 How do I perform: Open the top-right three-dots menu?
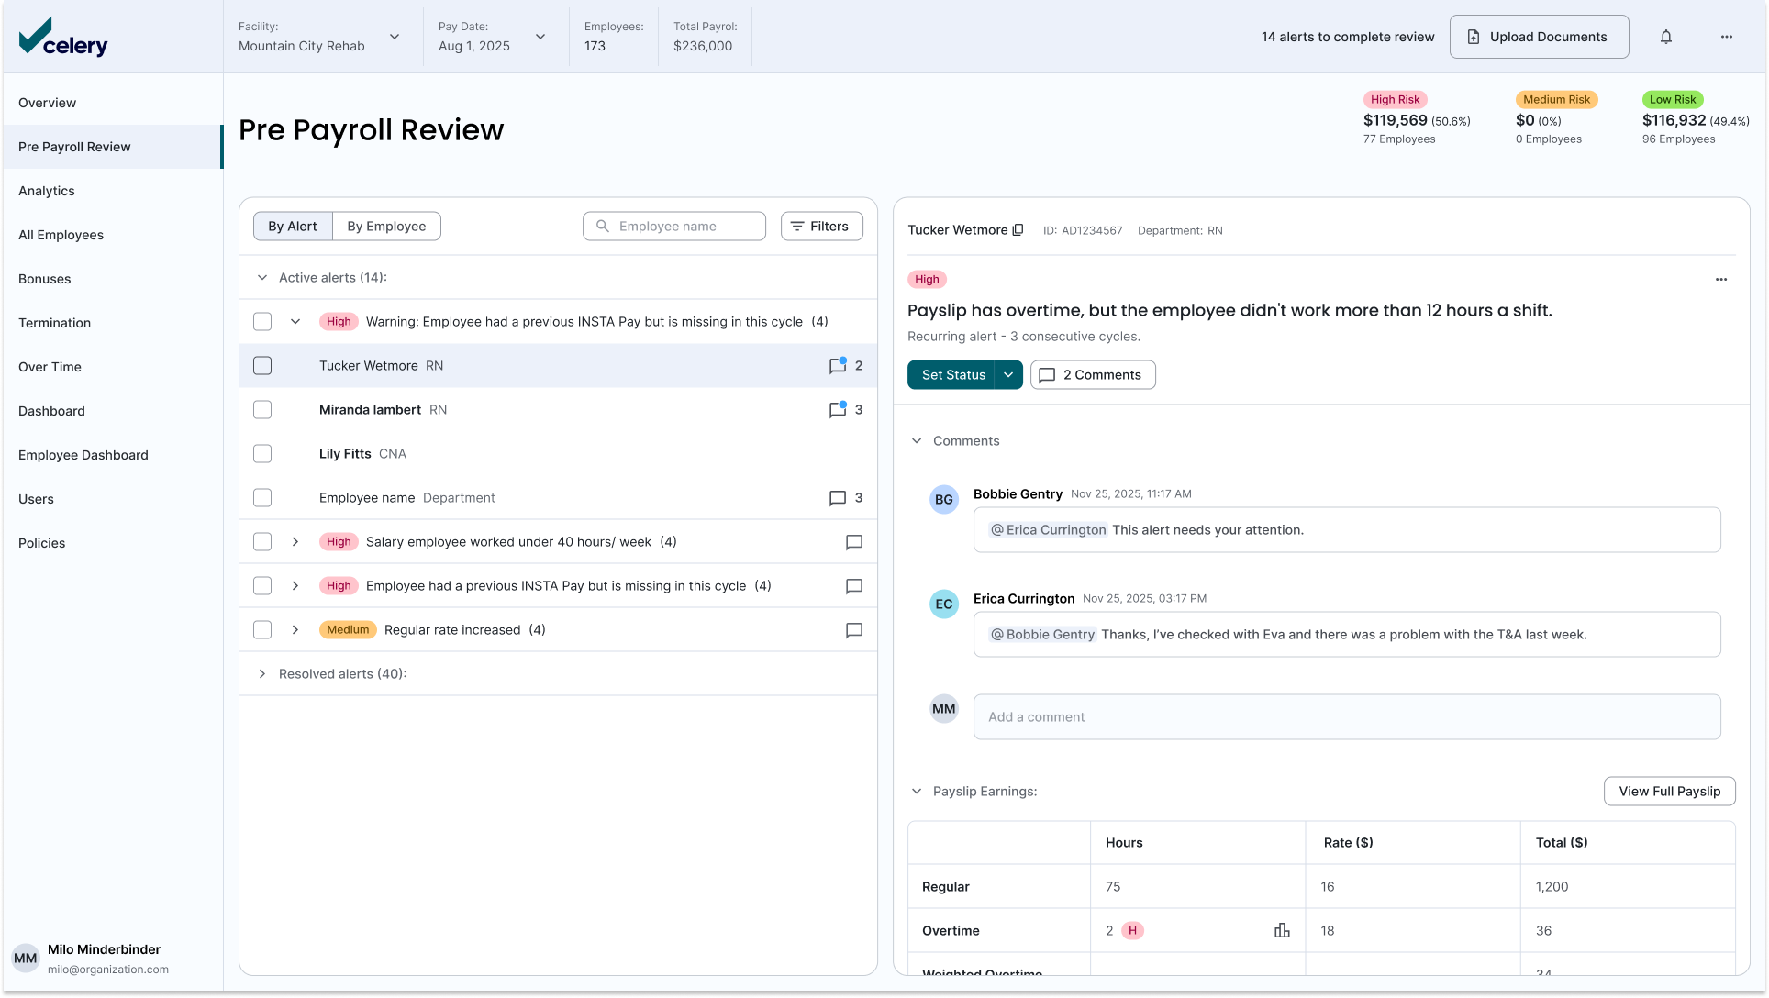tap(1726, 37)
